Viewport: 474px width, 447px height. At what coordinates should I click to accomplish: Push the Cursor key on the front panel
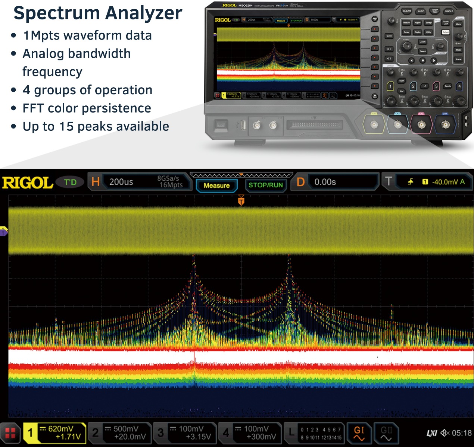[406, 32]
